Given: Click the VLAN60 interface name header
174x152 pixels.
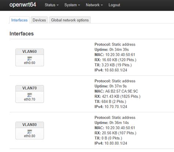Looking at the screenshot, I should click(x=30, y=52).
